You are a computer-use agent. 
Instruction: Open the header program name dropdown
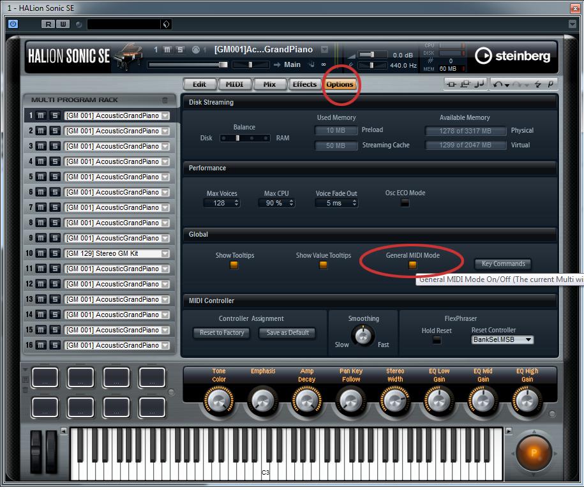(x=324, y=50)
